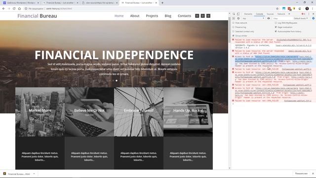
Task: Uncheck the Eager evaluation checkbox
Action: pos(276,27)
